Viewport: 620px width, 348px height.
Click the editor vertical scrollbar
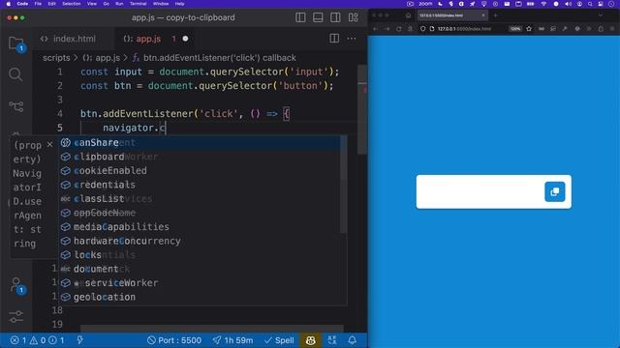pyautogui.click(x=362, y=110)
